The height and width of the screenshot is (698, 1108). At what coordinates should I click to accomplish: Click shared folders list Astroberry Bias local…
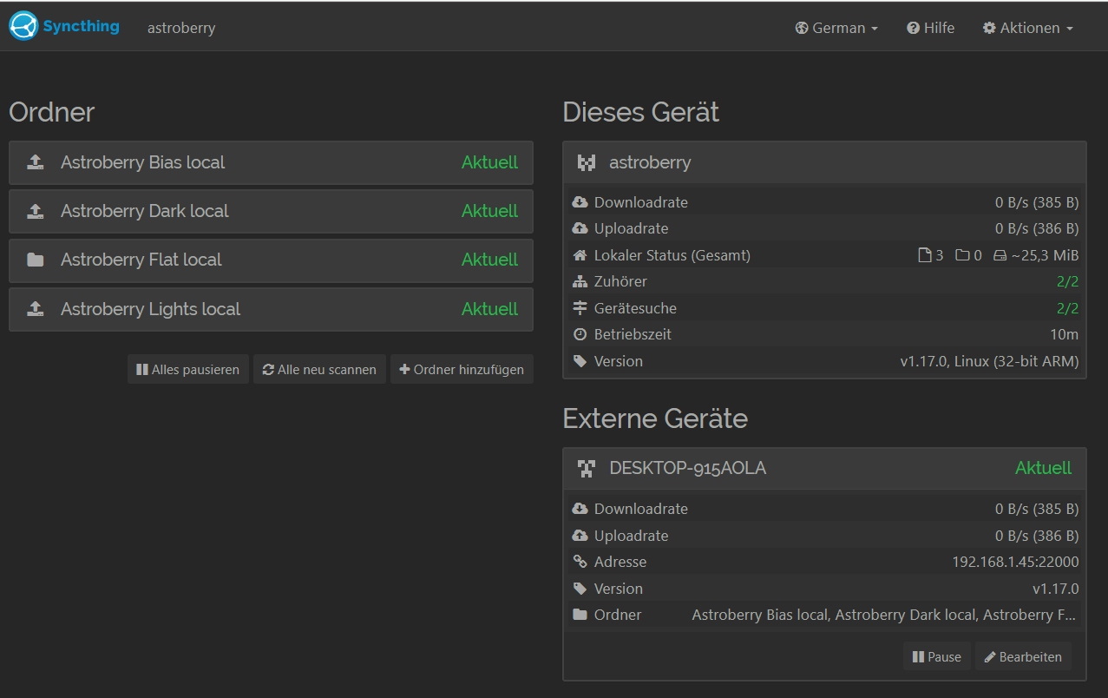(x=885, y=615)
